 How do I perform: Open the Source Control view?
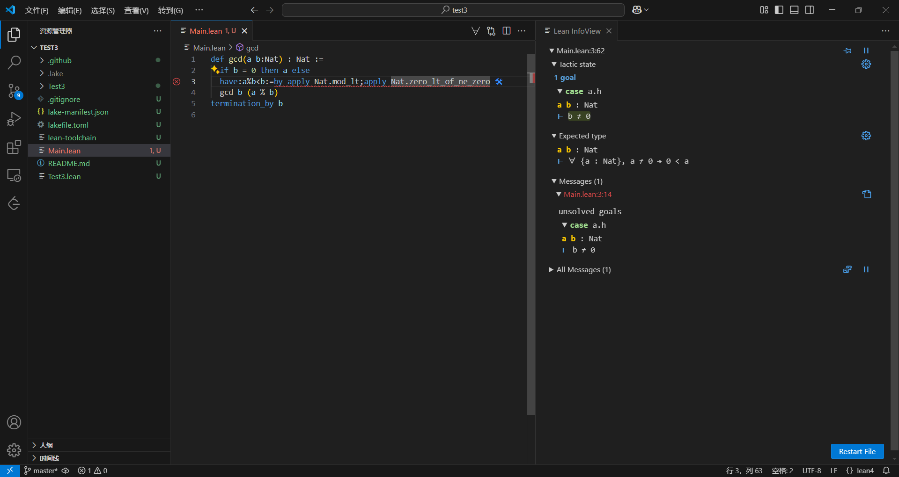click(x=14, y=91)
